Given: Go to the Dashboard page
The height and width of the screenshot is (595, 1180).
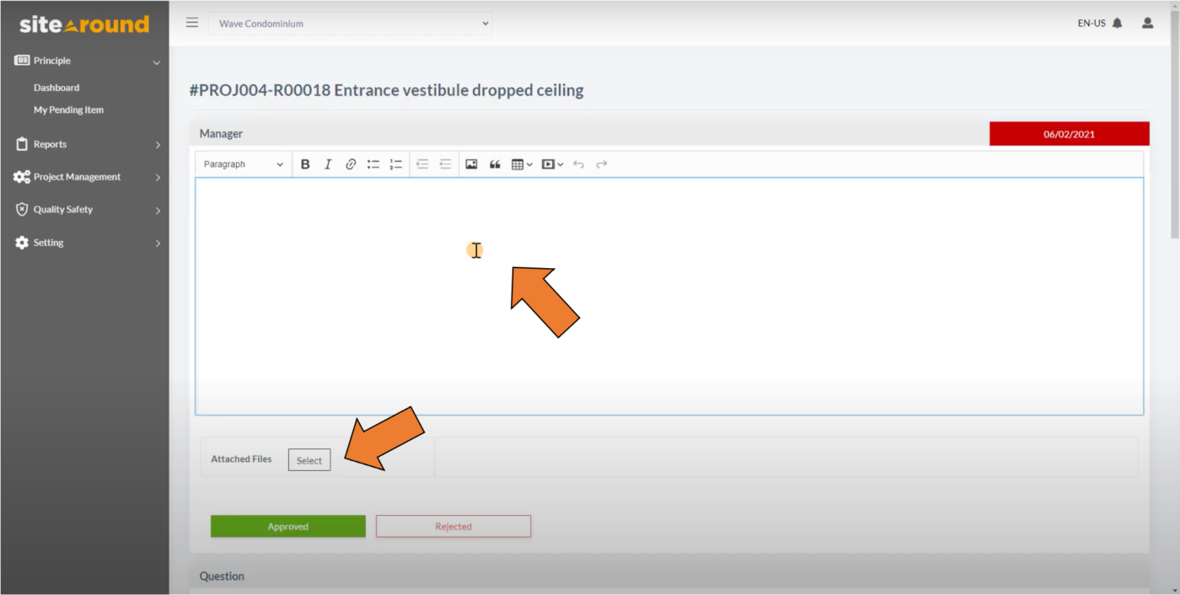Looking at the screenshot, I should point(56,87).
